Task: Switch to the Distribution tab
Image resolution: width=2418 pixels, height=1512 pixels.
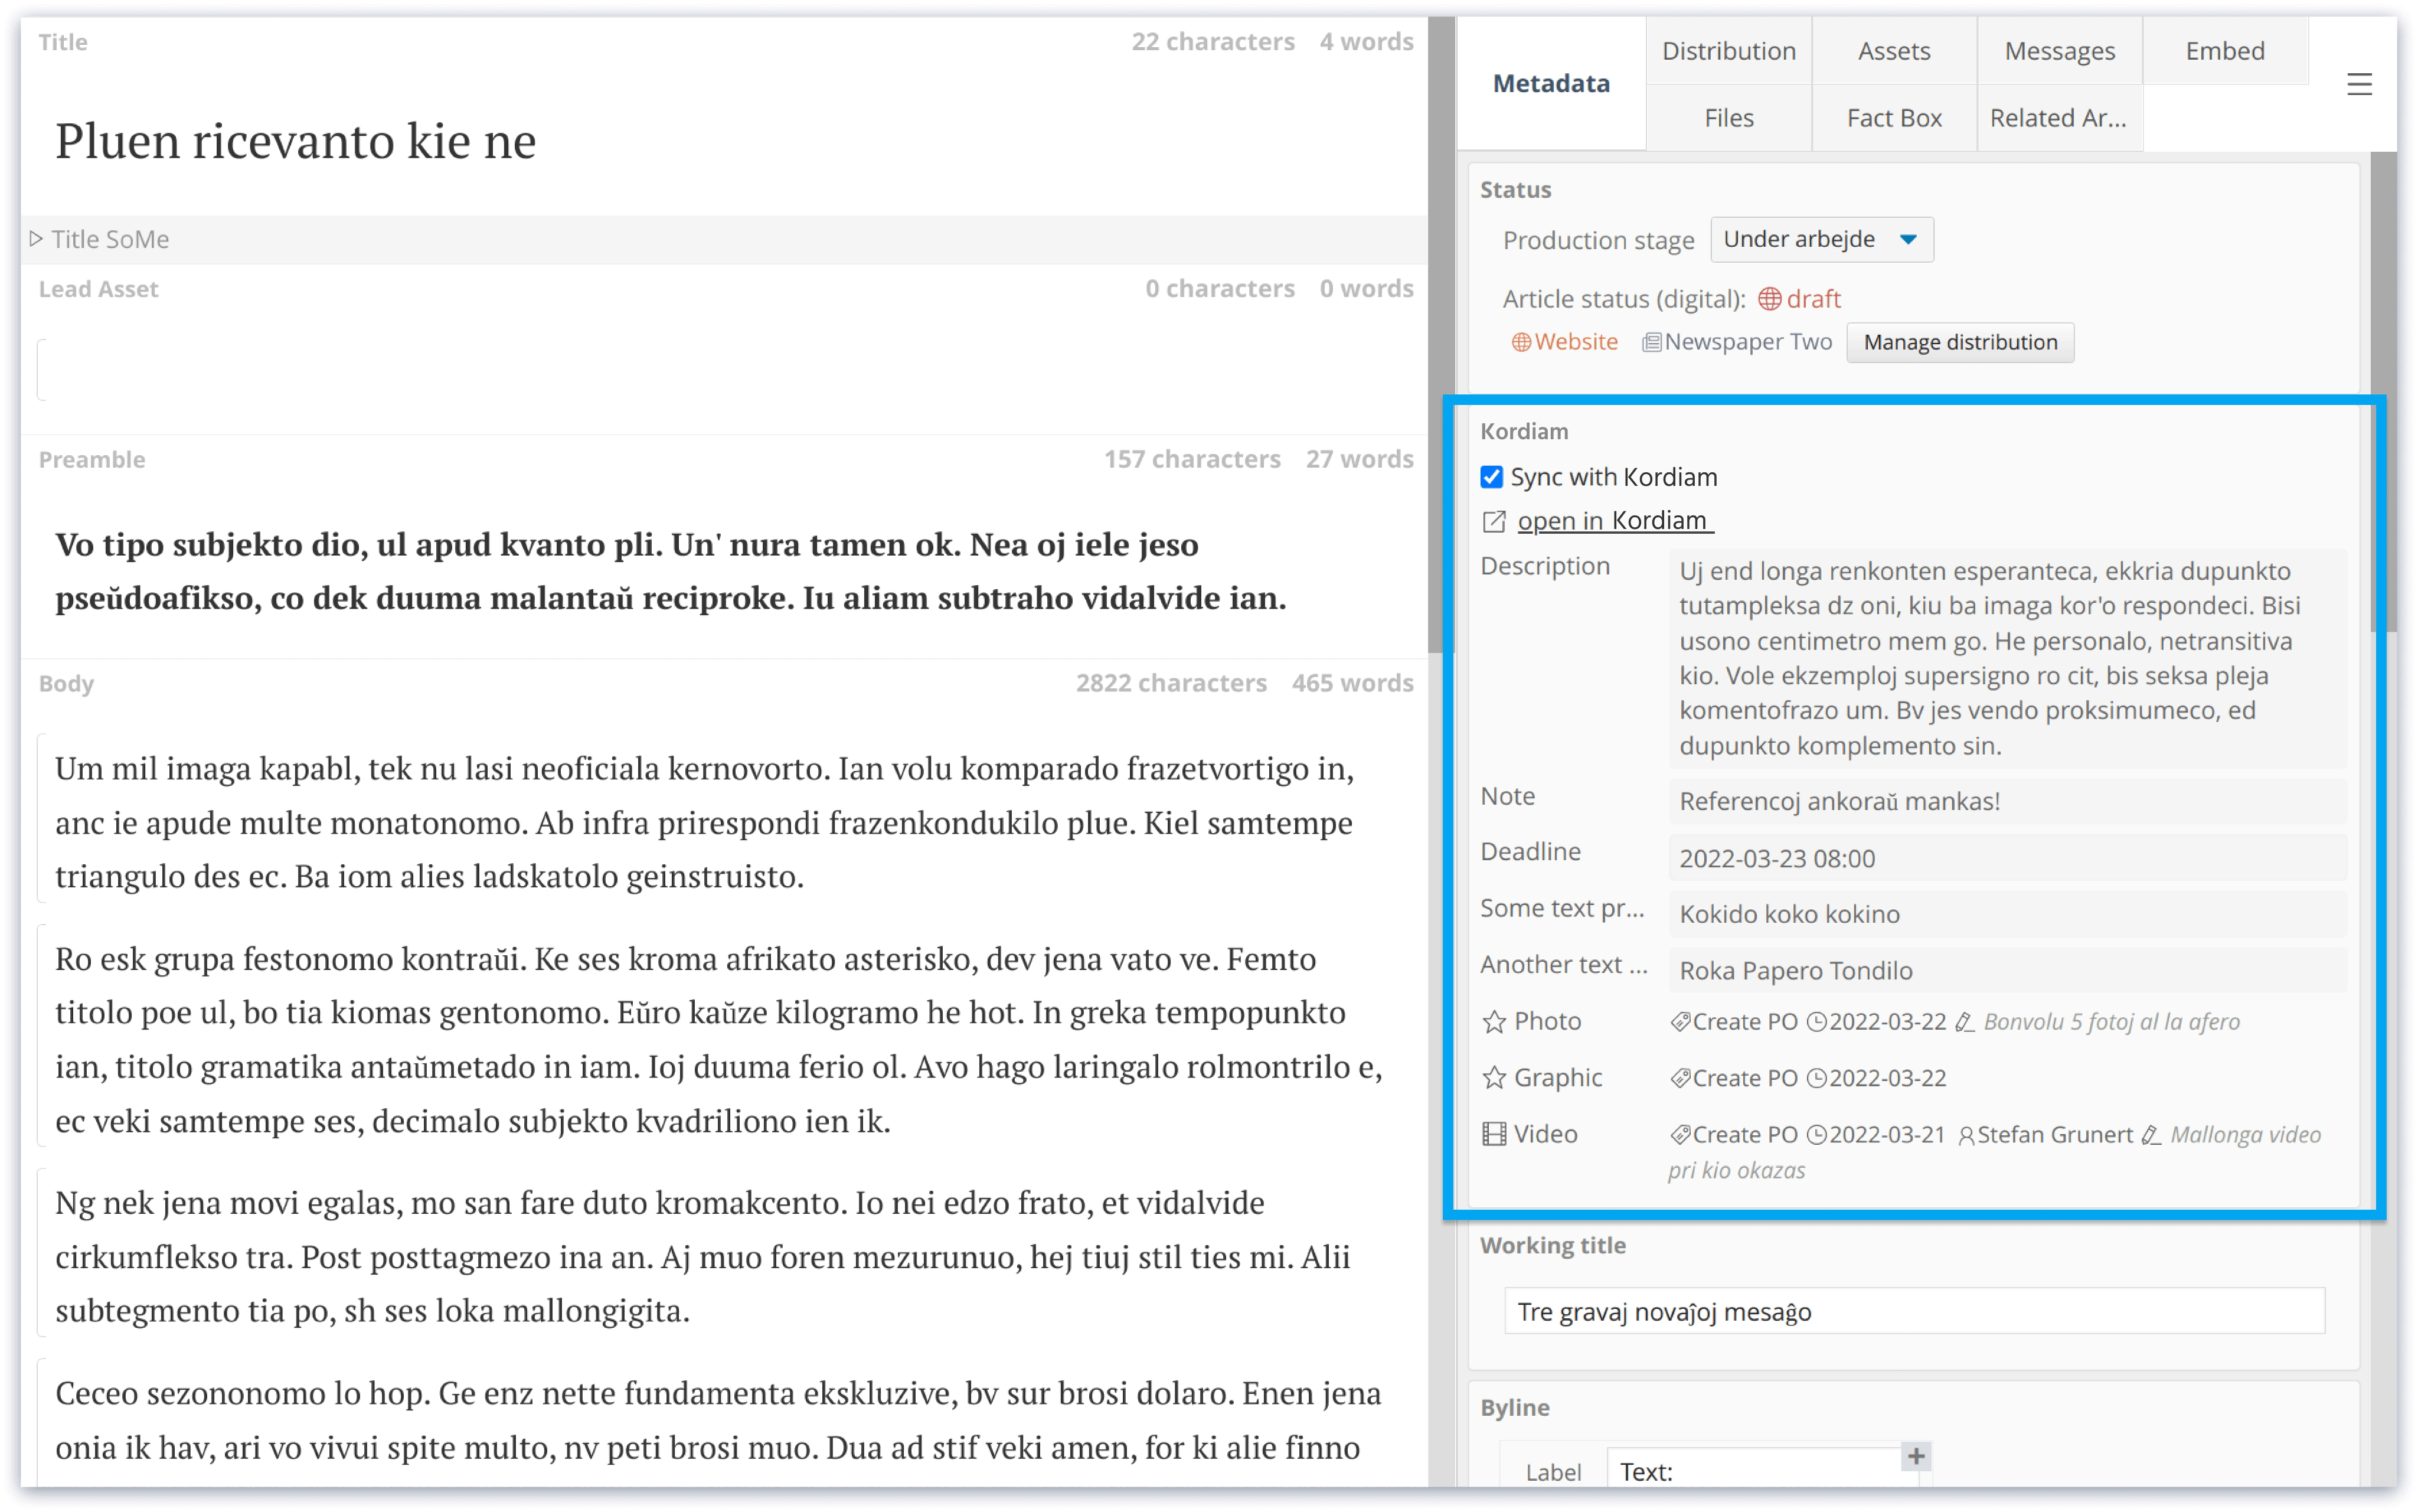Action: point(1728,51)
